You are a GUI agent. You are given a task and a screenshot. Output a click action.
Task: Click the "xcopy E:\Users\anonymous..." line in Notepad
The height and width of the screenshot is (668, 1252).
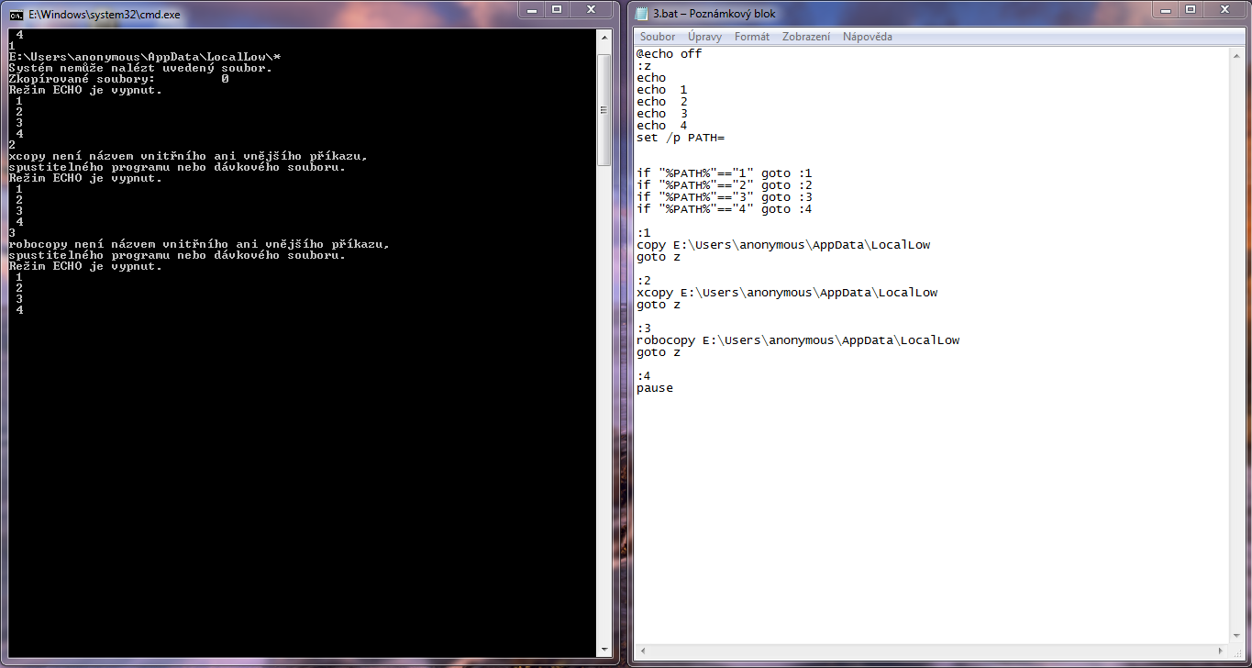(787, 293)
